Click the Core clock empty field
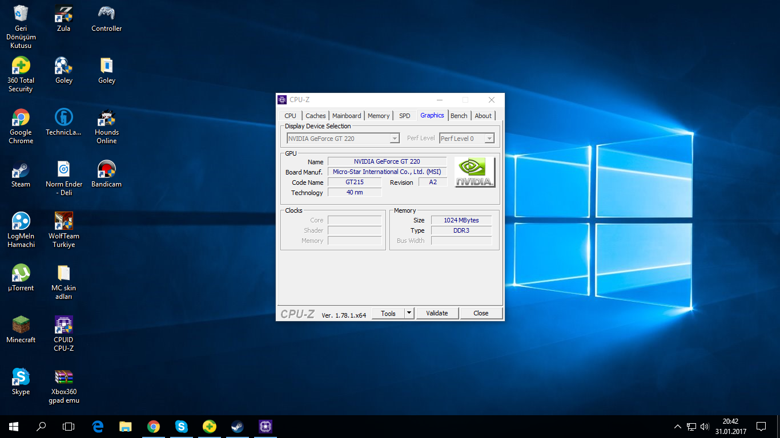780x438 pixels. [355, 220]
